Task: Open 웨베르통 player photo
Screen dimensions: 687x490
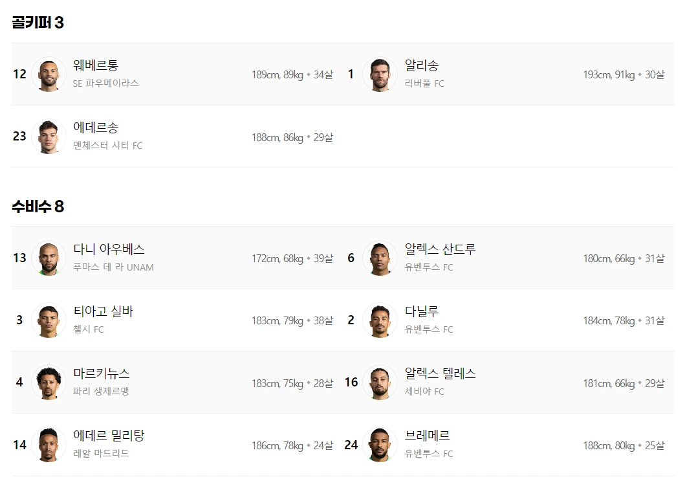Action: [49, 74]
